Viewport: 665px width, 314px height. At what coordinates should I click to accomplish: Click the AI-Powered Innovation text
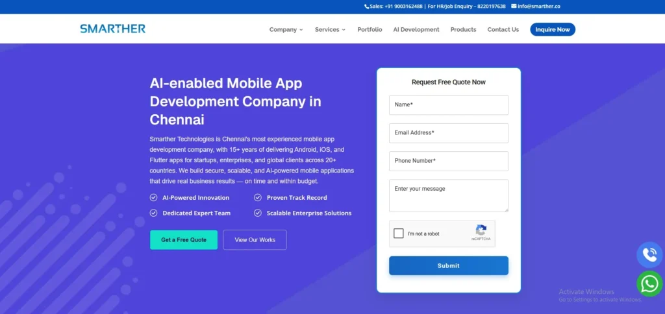tap(196, 197)
